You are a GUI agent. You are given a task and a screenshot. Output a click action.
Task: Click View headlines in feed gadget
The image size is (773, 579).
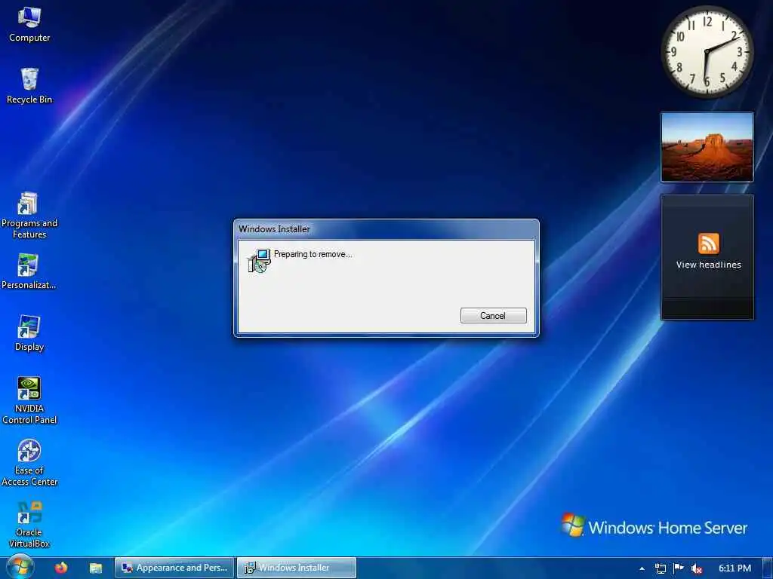coord(708,265)
